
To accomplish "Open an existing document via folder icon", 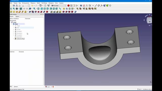I will pyautogui.click(x=14, y=6).
